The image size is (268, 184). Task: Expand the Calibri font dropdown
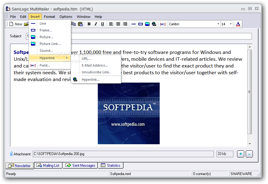point(218,24)
